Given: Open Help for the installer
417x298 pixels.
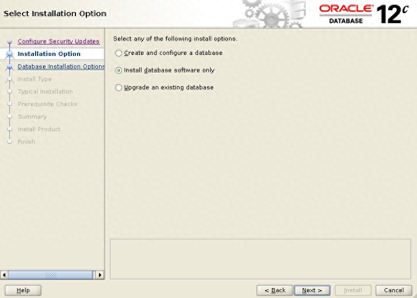Looking at the screenshot, I should (23, 290).
